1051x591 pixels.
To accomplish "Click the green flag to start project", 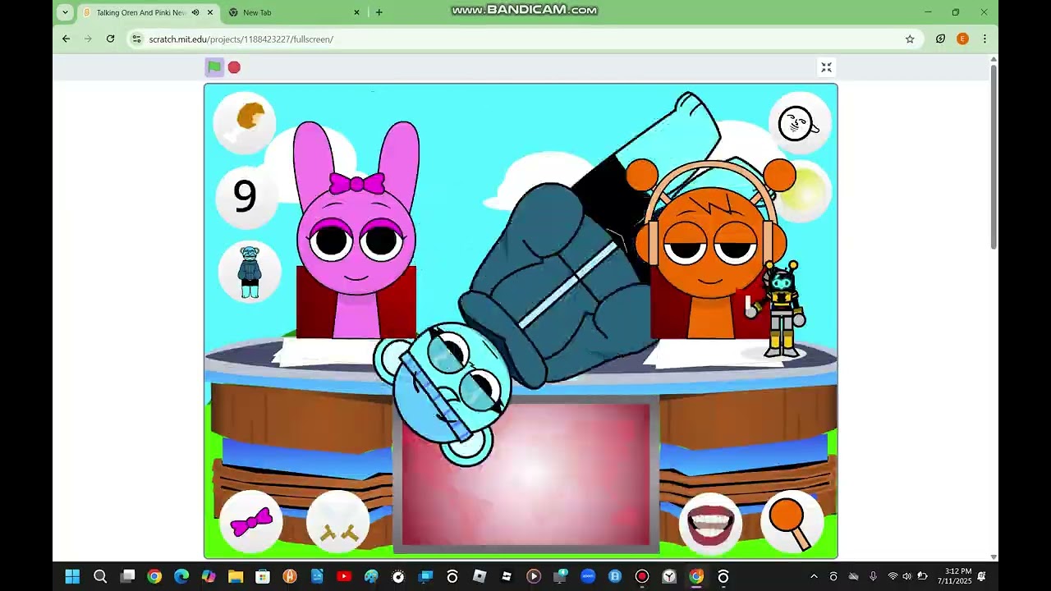I will 213,67.
